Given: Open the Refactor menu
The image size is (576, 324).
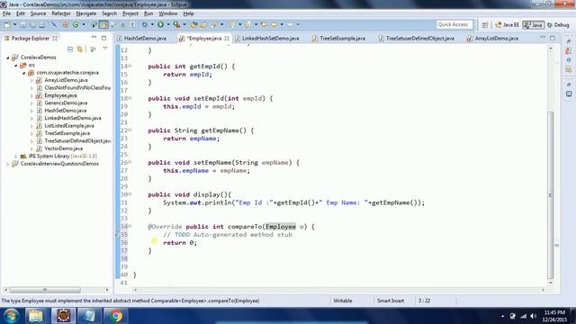Looking at the screenshot, I should [61, 13].
